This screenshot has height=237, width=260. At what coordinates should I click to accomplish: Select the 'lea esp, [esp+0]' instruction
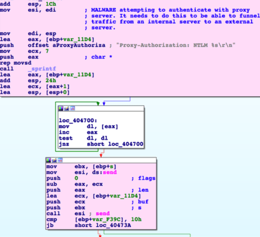(35, 92)
